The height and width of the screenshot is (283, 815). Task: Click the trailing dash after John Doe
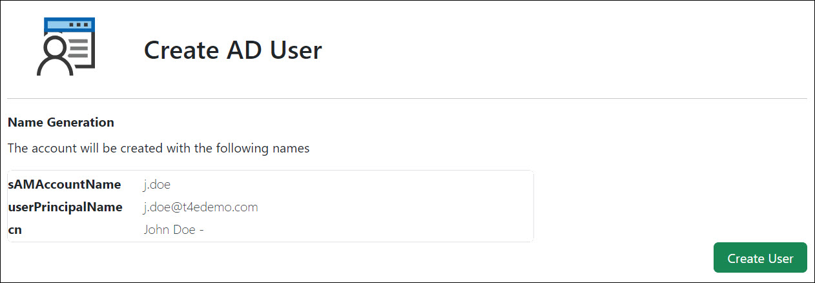[201, 230]
